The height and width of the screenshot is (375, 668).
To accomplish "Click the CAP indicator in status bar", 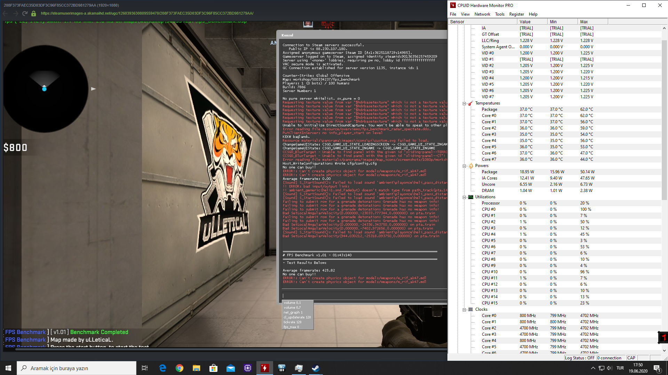I will coord(631,358).
